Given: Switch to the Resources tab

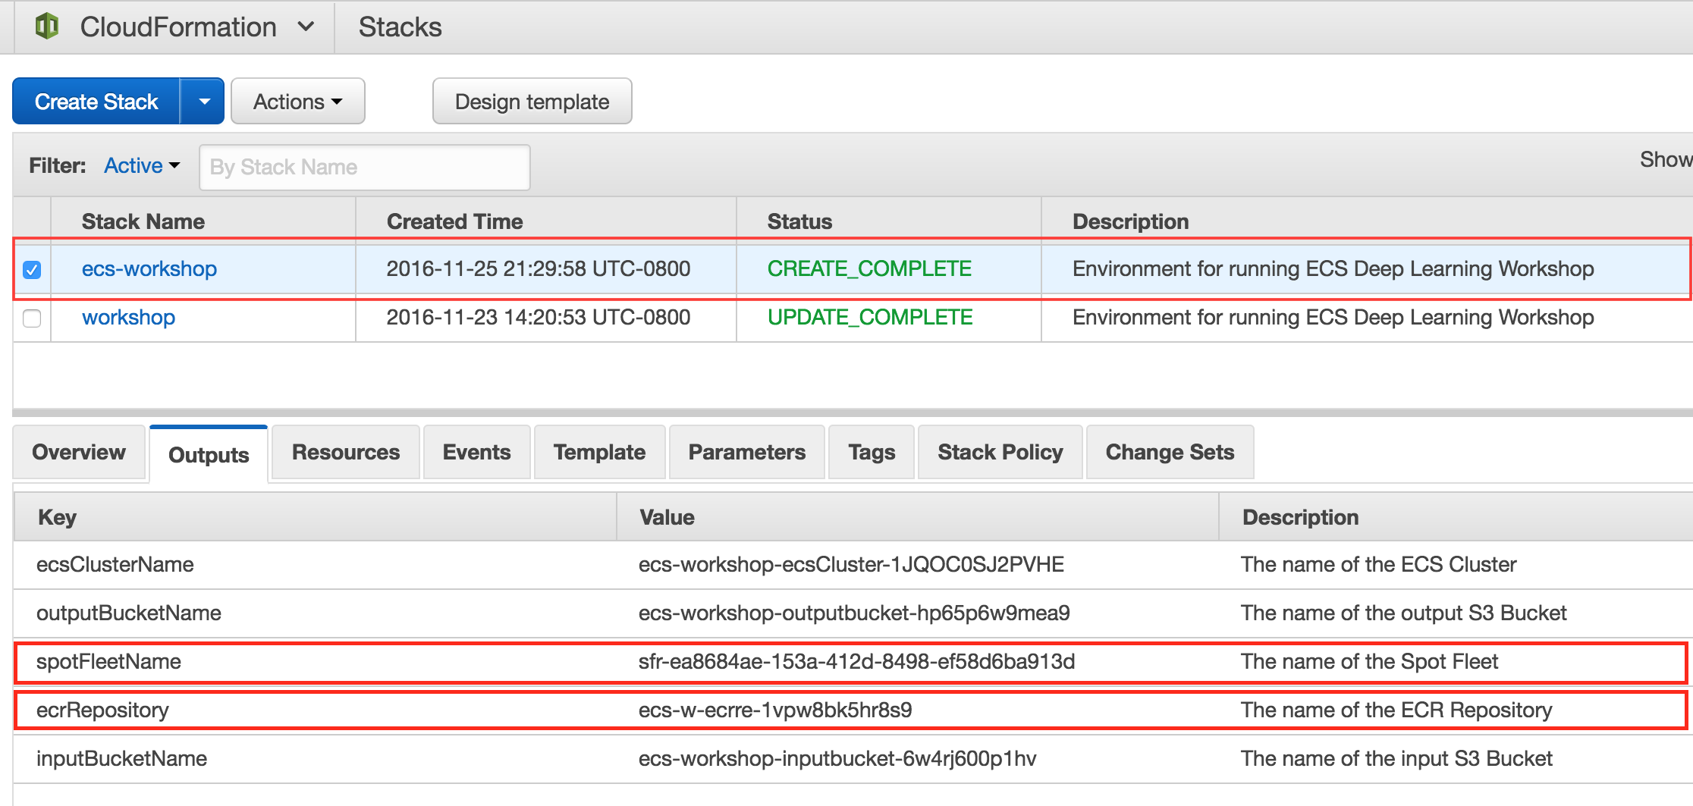Looking at the screenshot, I should pyautogui.click(x=346, y=452).
